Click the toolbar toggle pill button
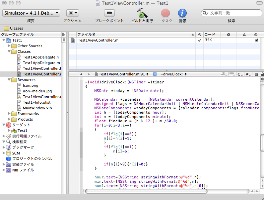The height and width of the screenshot is (200, 264). click(x=259, y=3)
